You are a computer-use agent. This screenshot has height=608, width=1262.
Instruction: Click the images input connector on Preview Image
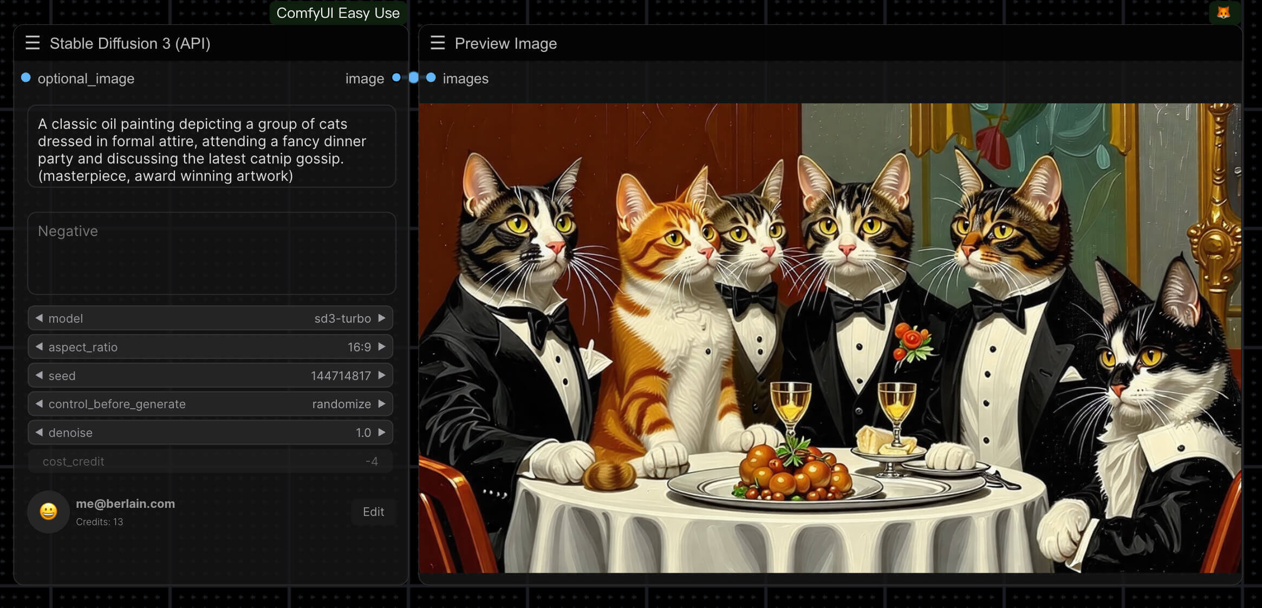(x=431, y=78)
